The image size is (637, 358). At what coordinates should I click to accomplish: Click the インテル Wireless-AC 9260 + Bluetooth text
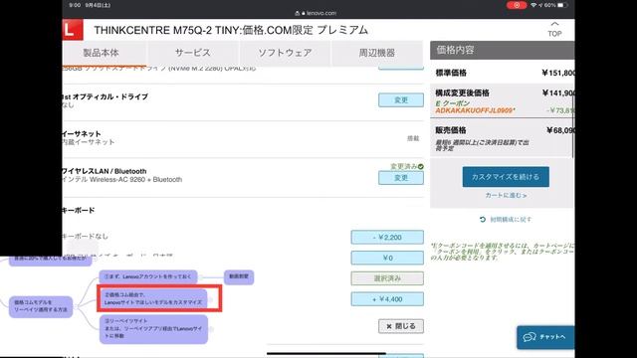(122, 179)
